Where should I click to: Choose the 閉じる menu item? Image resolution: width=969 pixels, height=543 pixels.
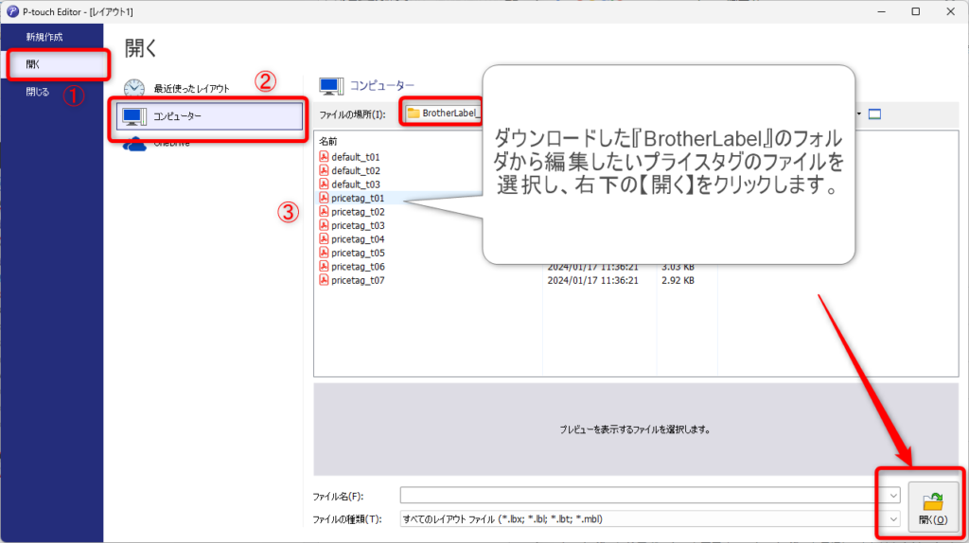click(x=37, y=92)
